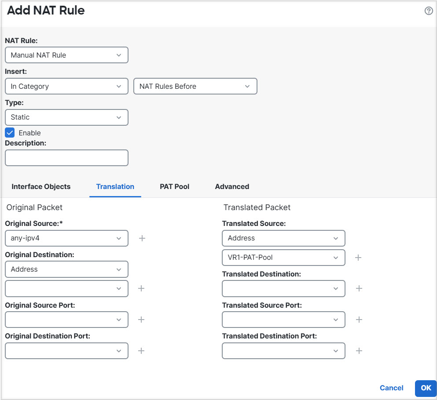Add a new Translated Source Port object
This screenshot has width=437, height=400.
tap(359, 320)
